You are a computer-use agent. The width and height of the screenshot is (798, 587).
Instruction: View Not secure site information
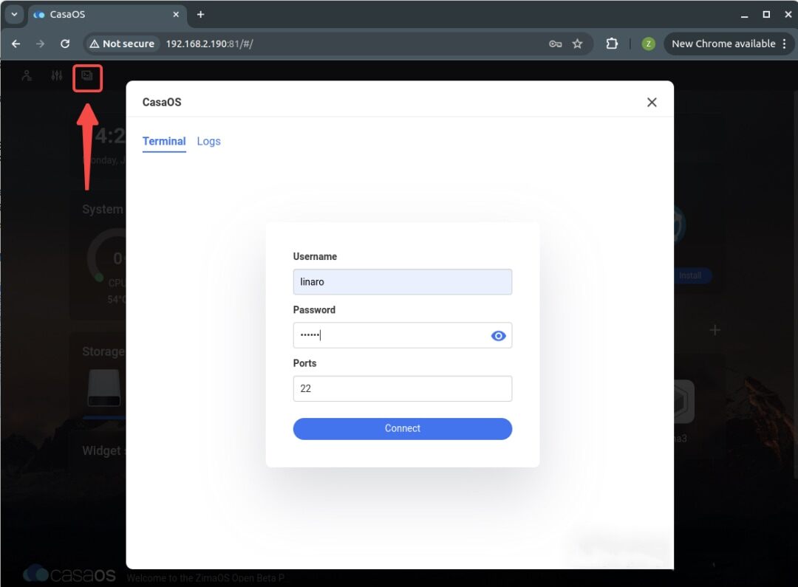[x=122, y=44]
